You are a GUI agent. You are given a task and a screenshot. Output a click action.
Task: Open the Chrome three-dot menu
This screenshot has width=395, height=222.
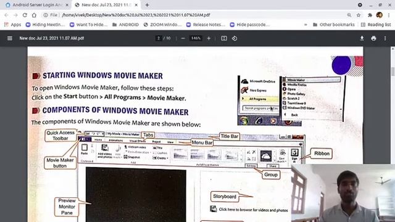tap(389, 15)
